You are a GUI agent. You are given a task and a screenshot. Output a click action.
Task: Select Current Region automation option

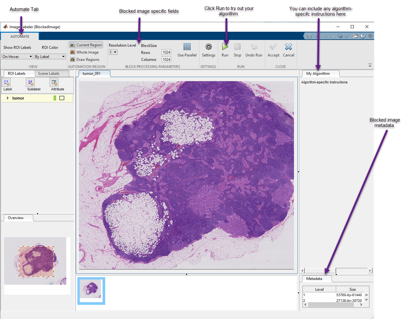(86, 45)
